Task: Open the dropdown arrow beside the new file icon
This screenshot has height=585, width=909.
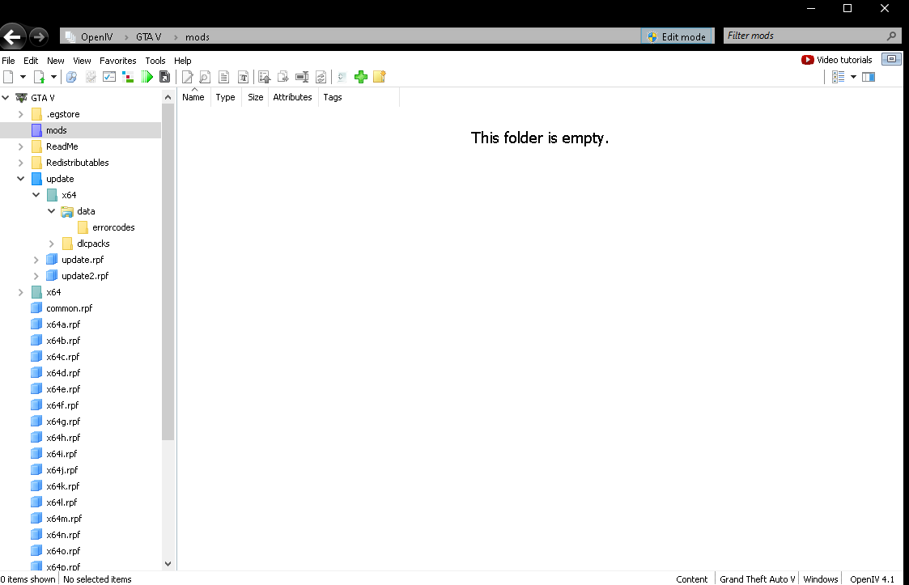Action: [x=23, y=77]
